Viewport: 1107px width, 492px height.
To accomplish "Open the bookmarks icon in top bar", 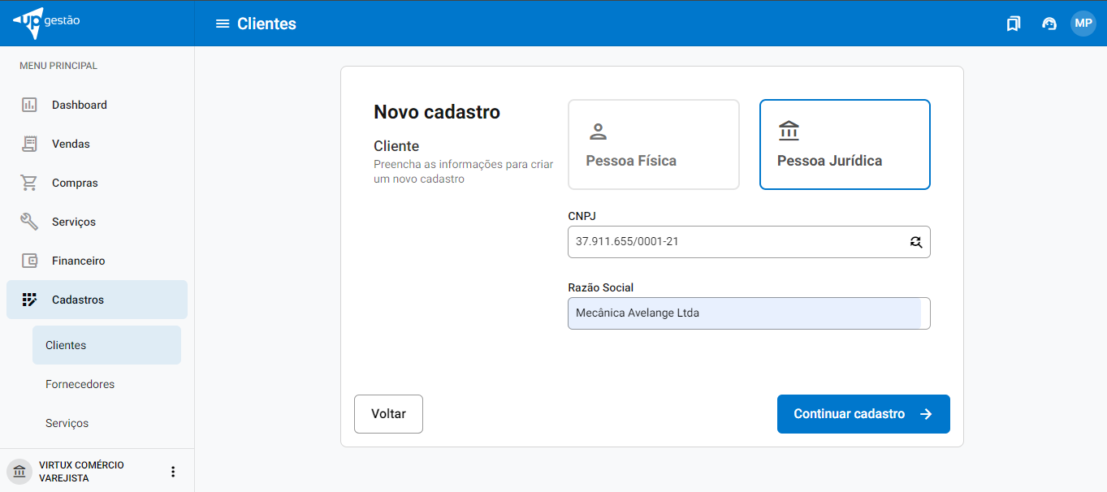I will pyautogui.click(x=1013, y=24).
